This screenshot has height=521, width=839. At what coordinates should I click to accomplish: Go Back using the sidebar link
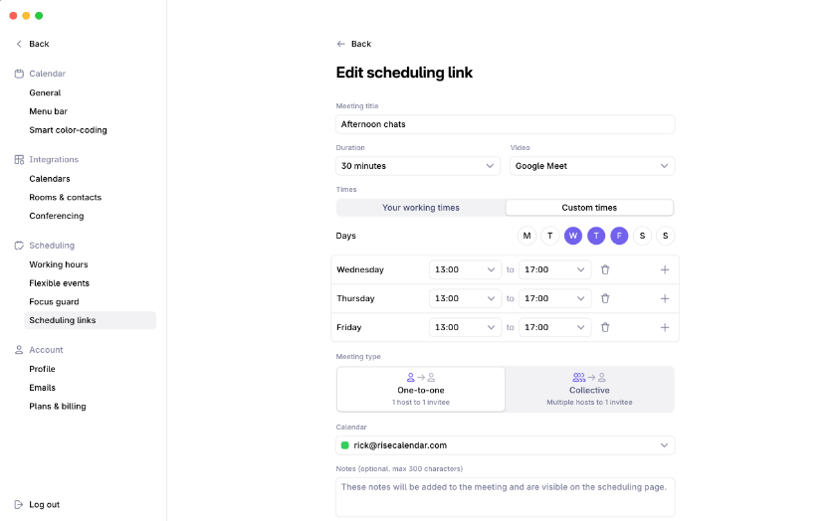pyautogui.click(x=33, y=44)
